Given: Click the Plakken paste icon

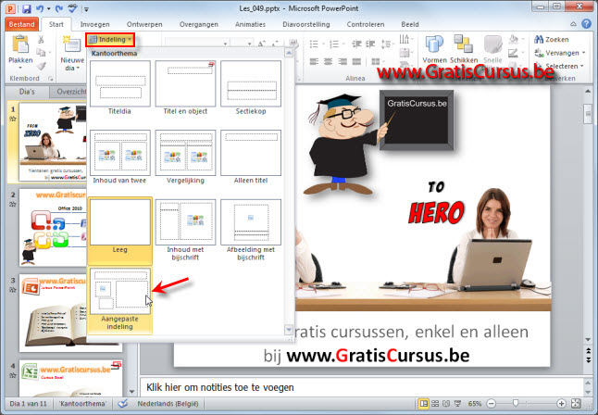Looking at the screenshot, I should click(20, 44).
